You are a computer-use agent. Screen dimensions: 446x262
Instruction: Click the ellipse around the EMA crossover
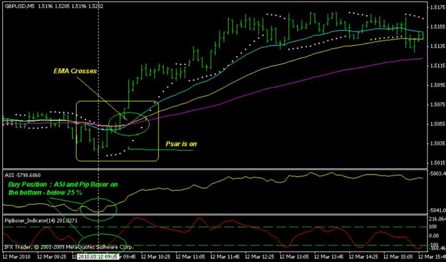pyautogui.click(x=130, y=125)
